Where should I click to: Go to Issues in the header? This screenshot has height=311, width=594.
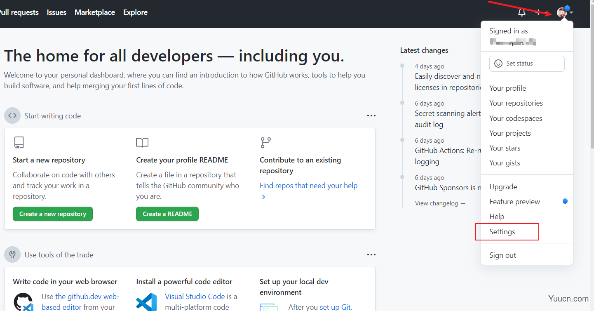coord(56,12)
